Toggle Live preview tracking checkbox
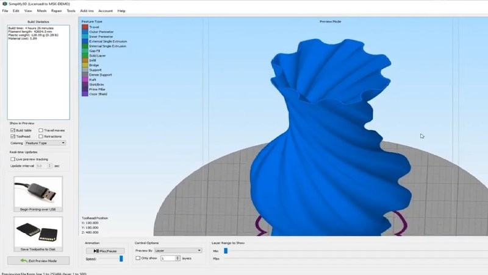Screen dimensions: 488x275 pos(12,159)
